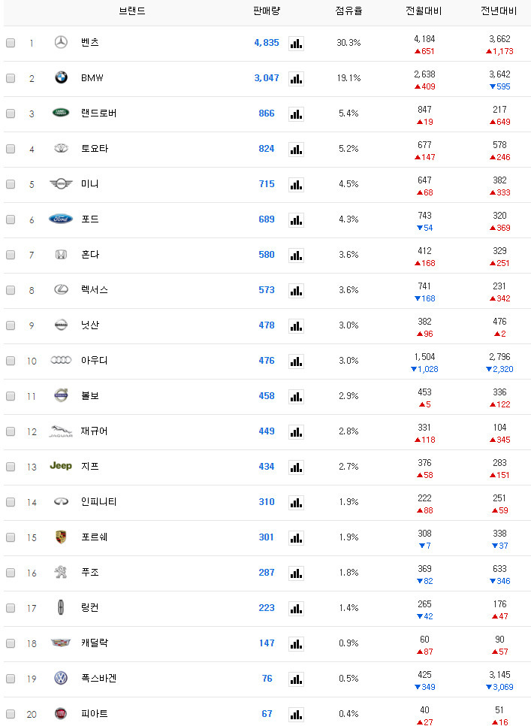Open the chart icon for 벤츠 row
Image resolution: width=531 pixels, height=726 pixels.
[296, 44]
